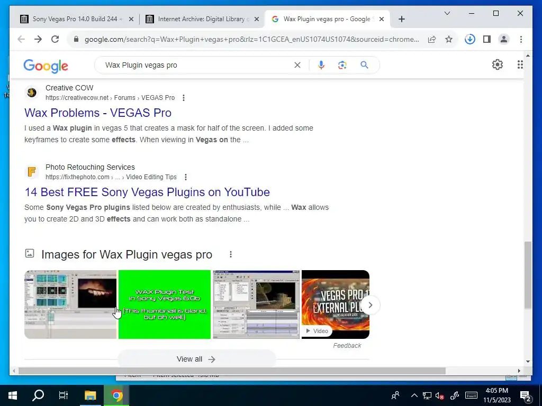The image size is (542, 406).
Task: Go to Google home via the logo
Action: pos(46,66)
